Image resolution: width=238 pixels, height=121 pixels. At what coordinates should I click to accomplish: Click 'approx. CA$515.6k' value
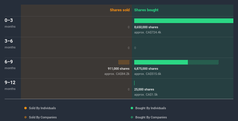point(148,74)
